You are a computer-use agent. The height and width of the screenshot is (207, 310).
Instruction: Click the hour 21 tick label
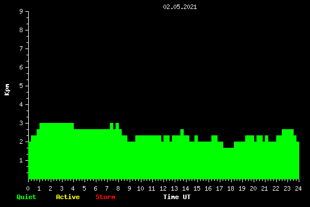(264, 188)
